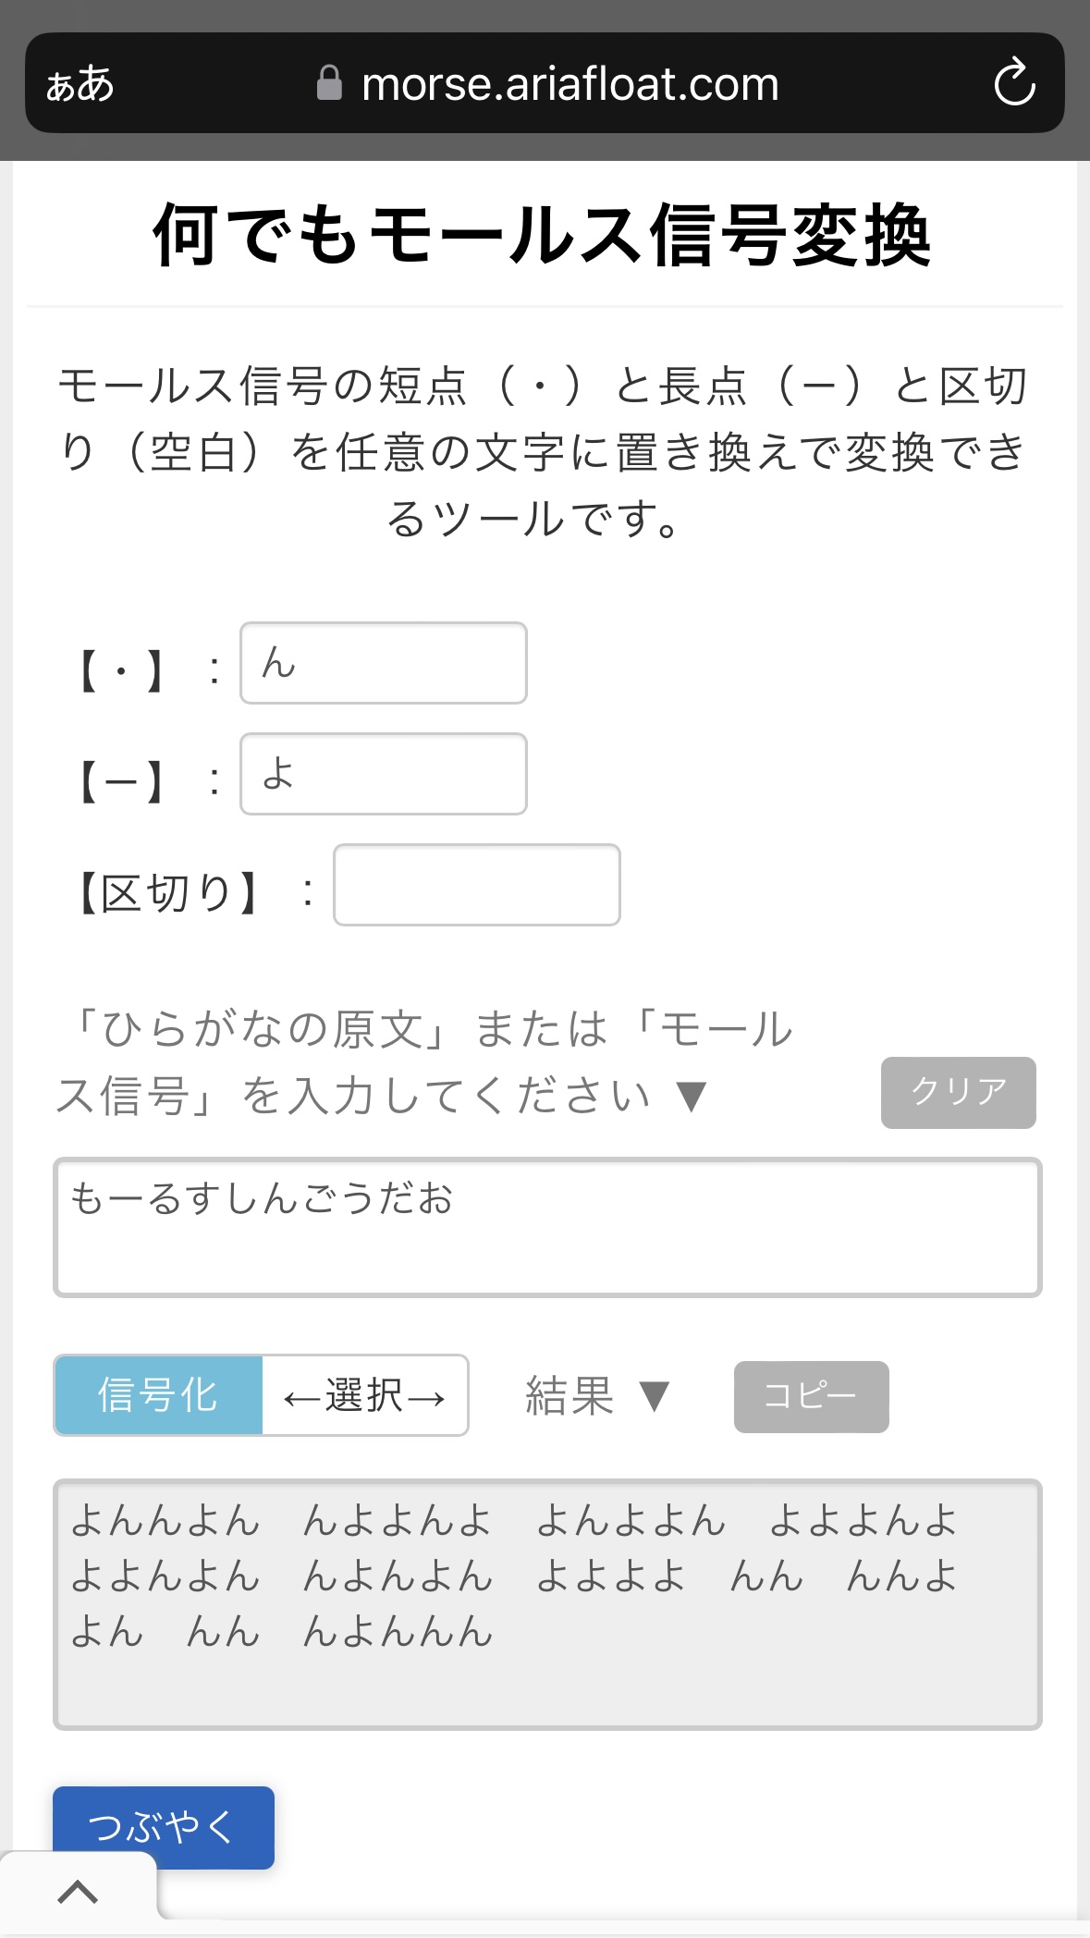Tap the page reload icon
Screen dimensions: 1090x1938
(1014, 83)
